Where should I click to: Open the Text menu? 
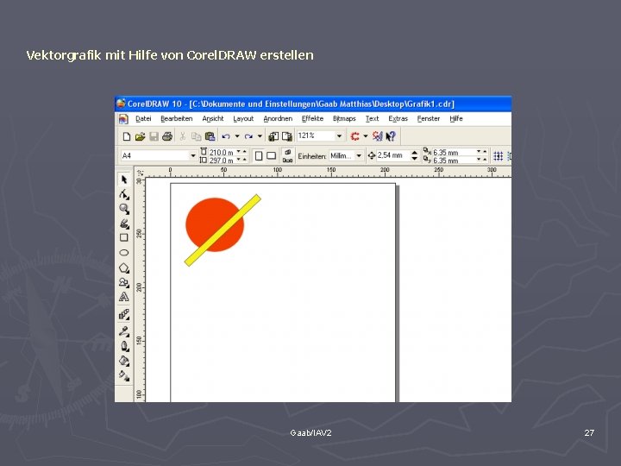point(373,118)
